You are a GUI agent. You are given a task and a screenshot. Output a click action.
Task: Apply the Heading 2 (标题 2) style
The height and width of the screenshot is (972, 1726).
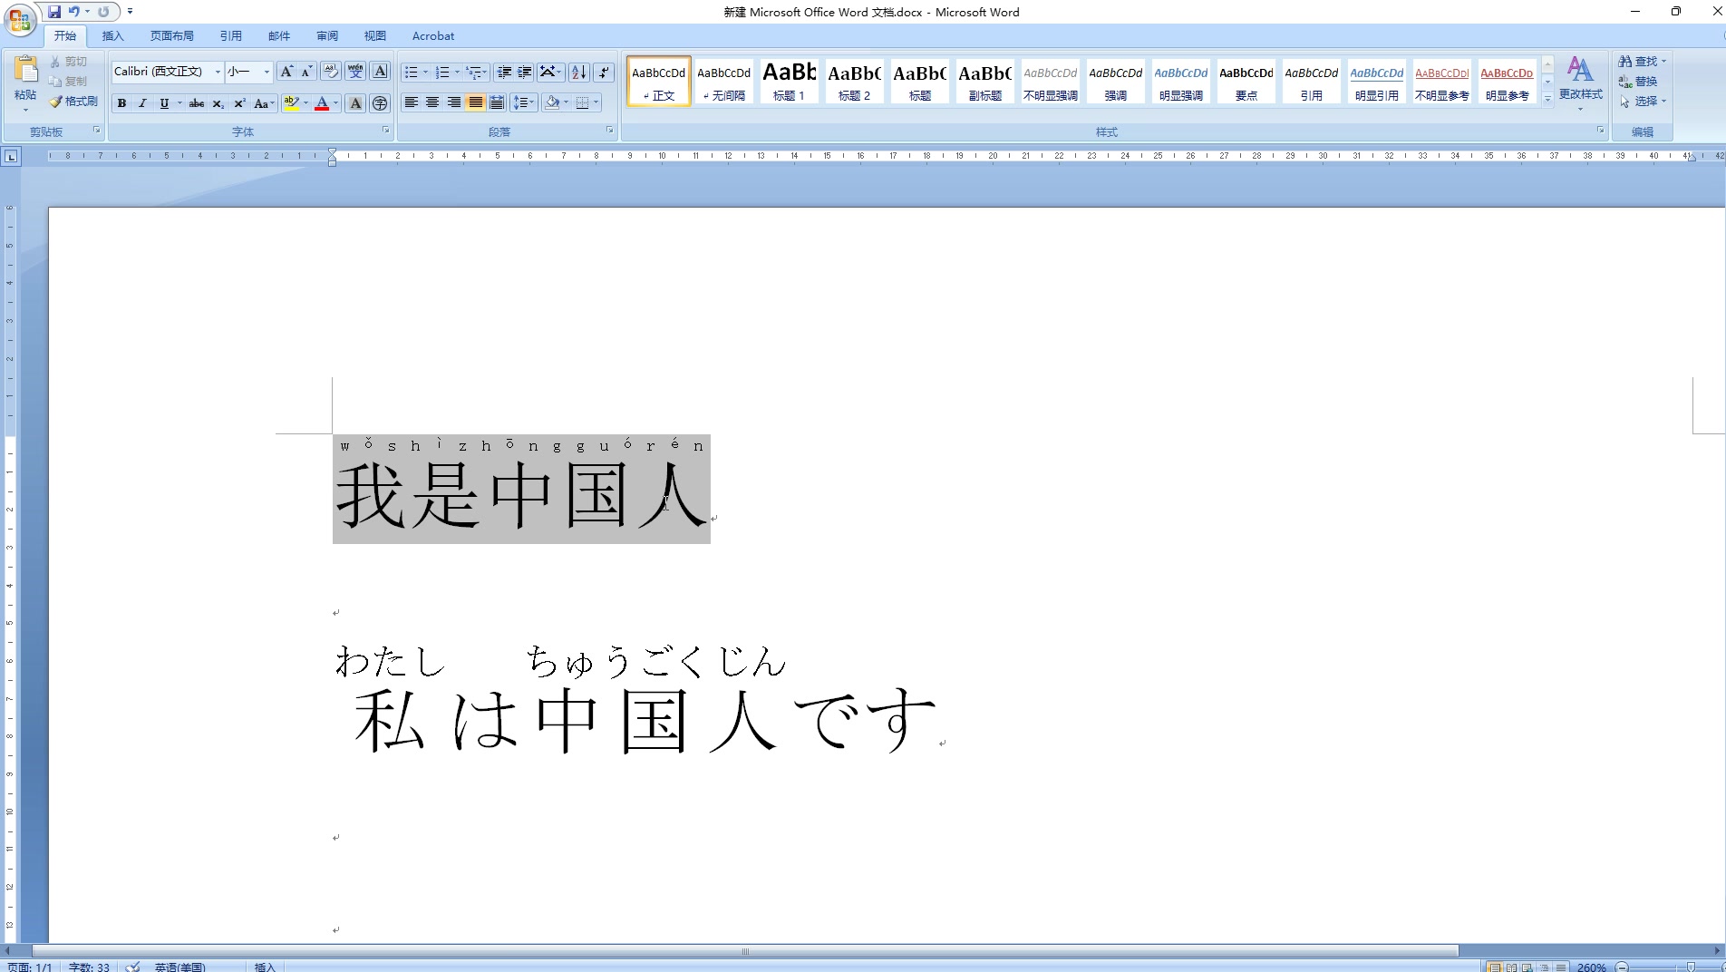(854, 82)
